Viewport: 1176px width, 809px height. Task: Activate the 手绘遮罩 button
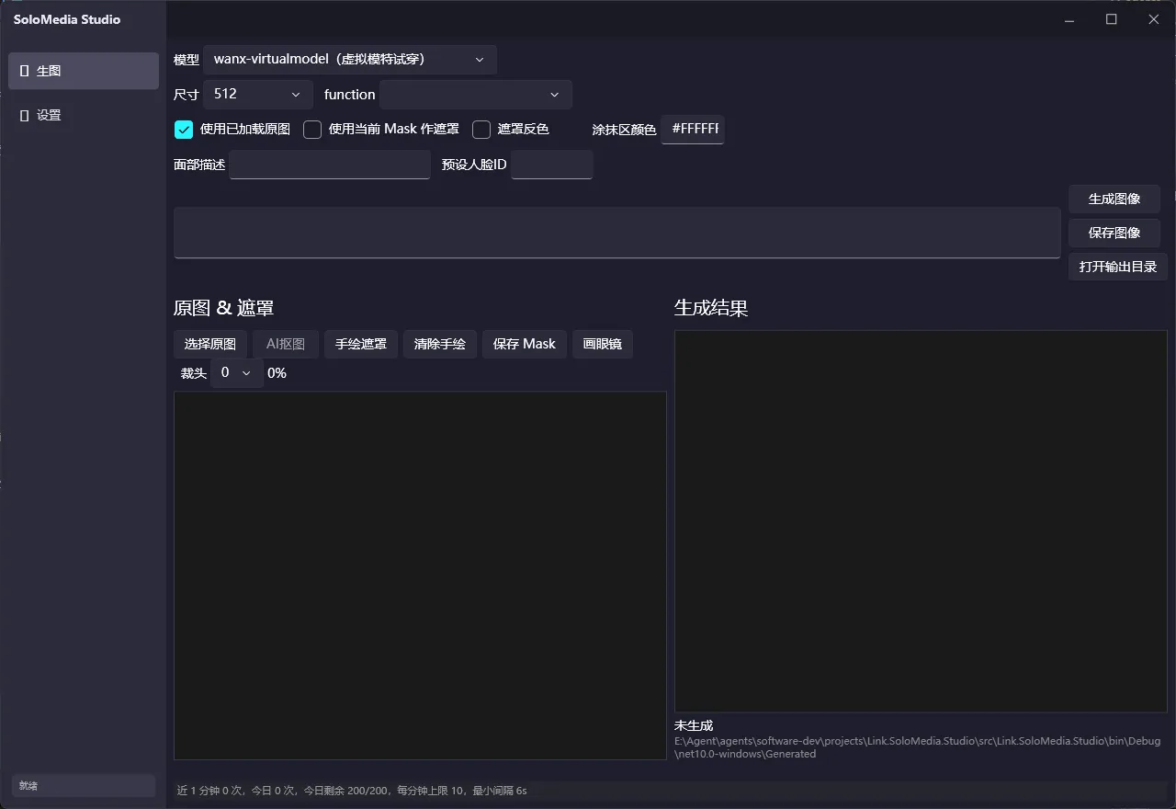click(361, 344)
